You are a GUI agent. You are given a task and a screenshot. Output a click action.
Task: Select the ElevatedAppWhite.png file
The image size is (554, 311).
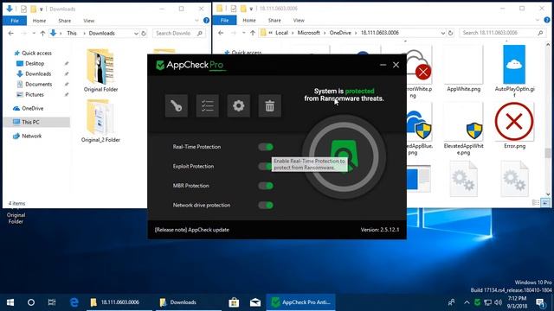pos(464,130)
